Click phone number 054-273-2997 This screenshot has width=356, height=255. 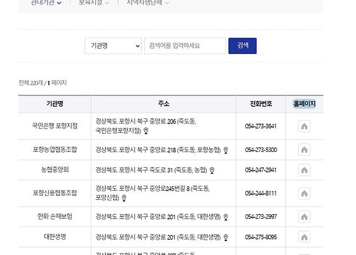click(261, 217)
